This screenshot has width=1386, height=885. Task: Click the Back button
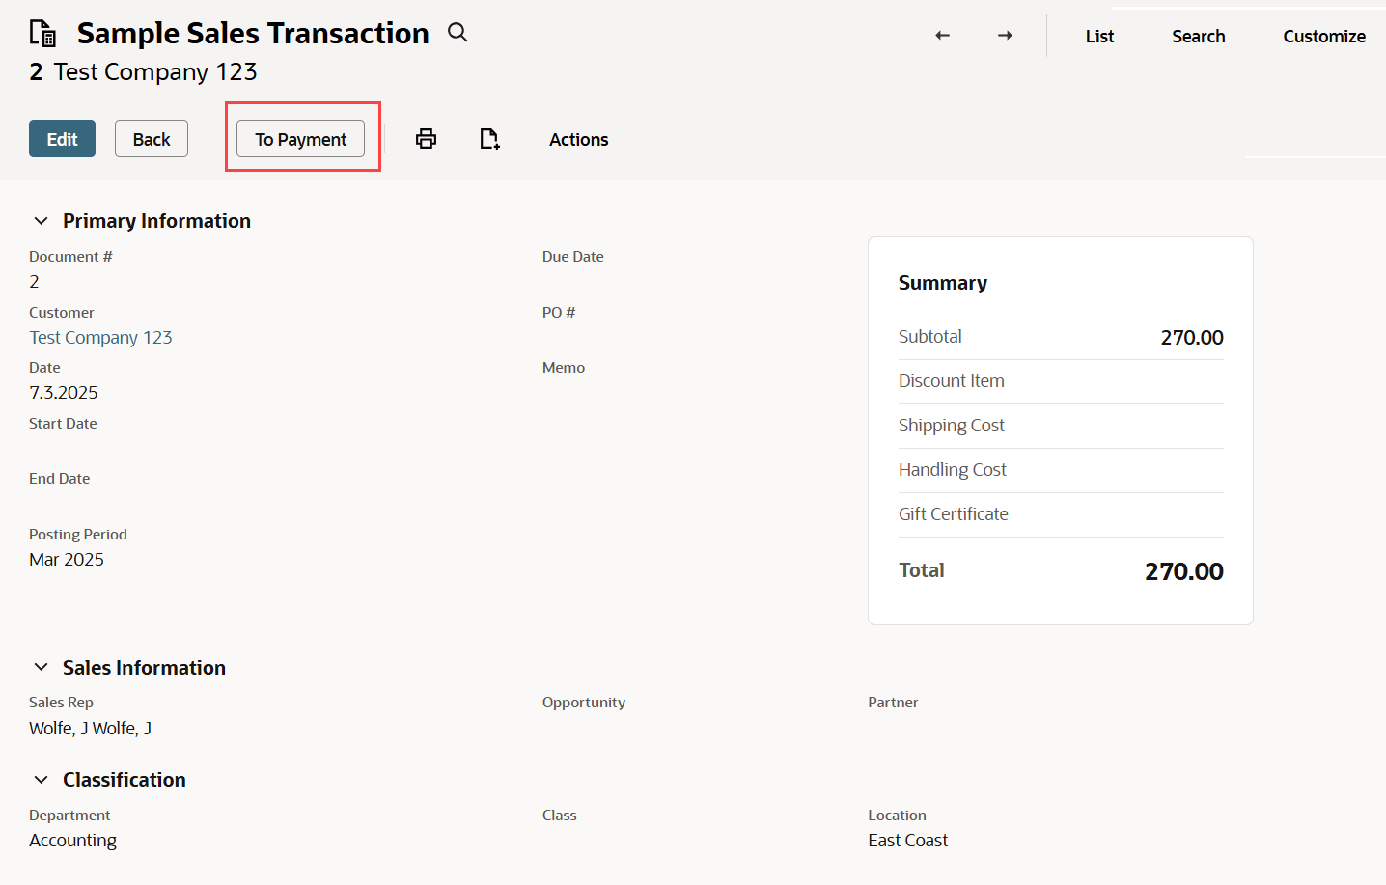pos(152,139)
